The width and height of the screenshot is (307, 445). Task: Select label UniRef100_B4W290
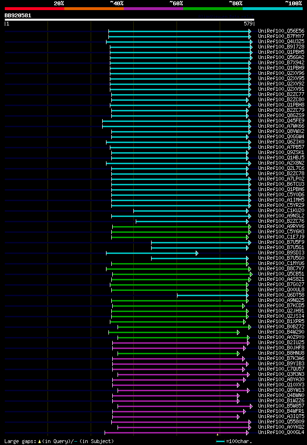click(x=281, y=332)
